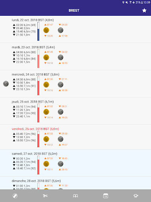Select the 15:40 6,5m (75) high tide line
The width and height of the screenshot is (151, 202).
pos(24,32)
